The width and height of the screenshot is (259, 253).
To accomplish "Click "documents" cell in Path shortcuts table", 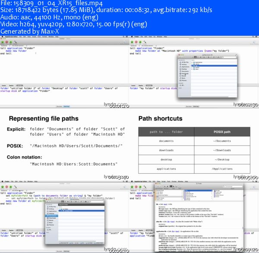I will [x=166, y=141].
